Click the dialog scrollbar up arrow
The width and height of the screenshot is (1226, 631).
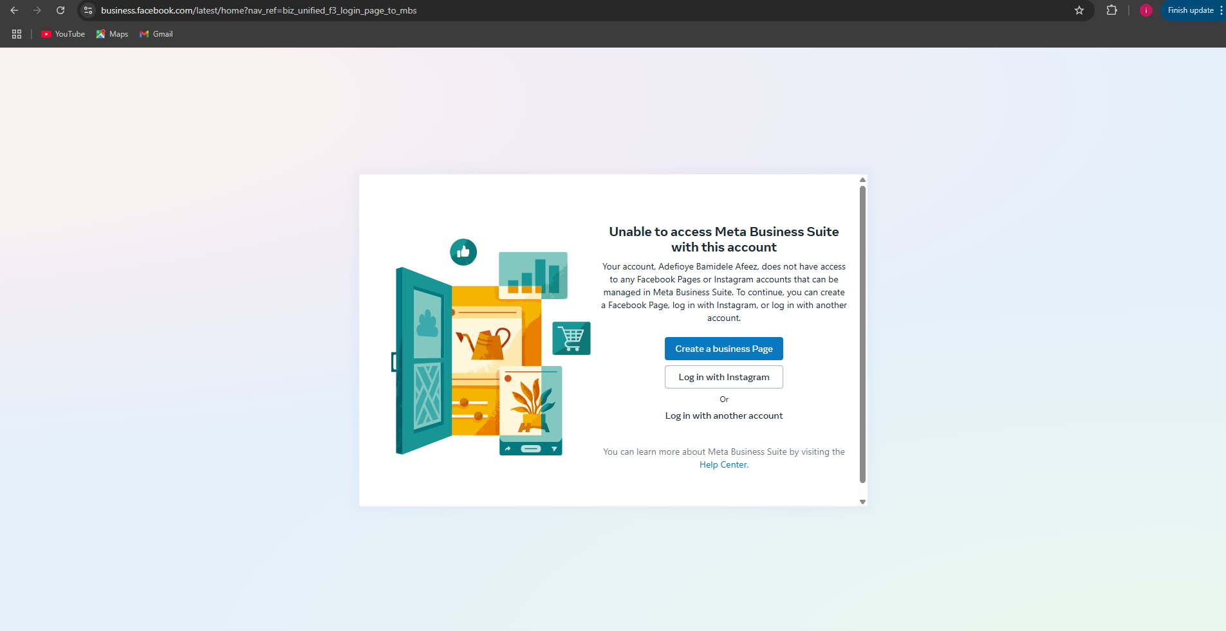[862, 180]
